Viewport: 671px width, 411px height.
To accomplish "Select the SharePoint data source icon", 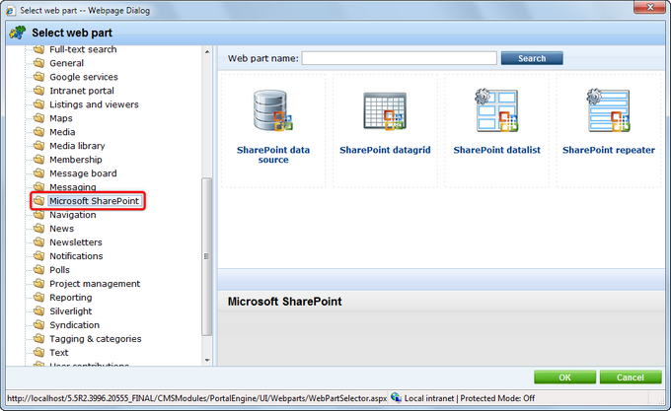I will [x=273, y=109].
